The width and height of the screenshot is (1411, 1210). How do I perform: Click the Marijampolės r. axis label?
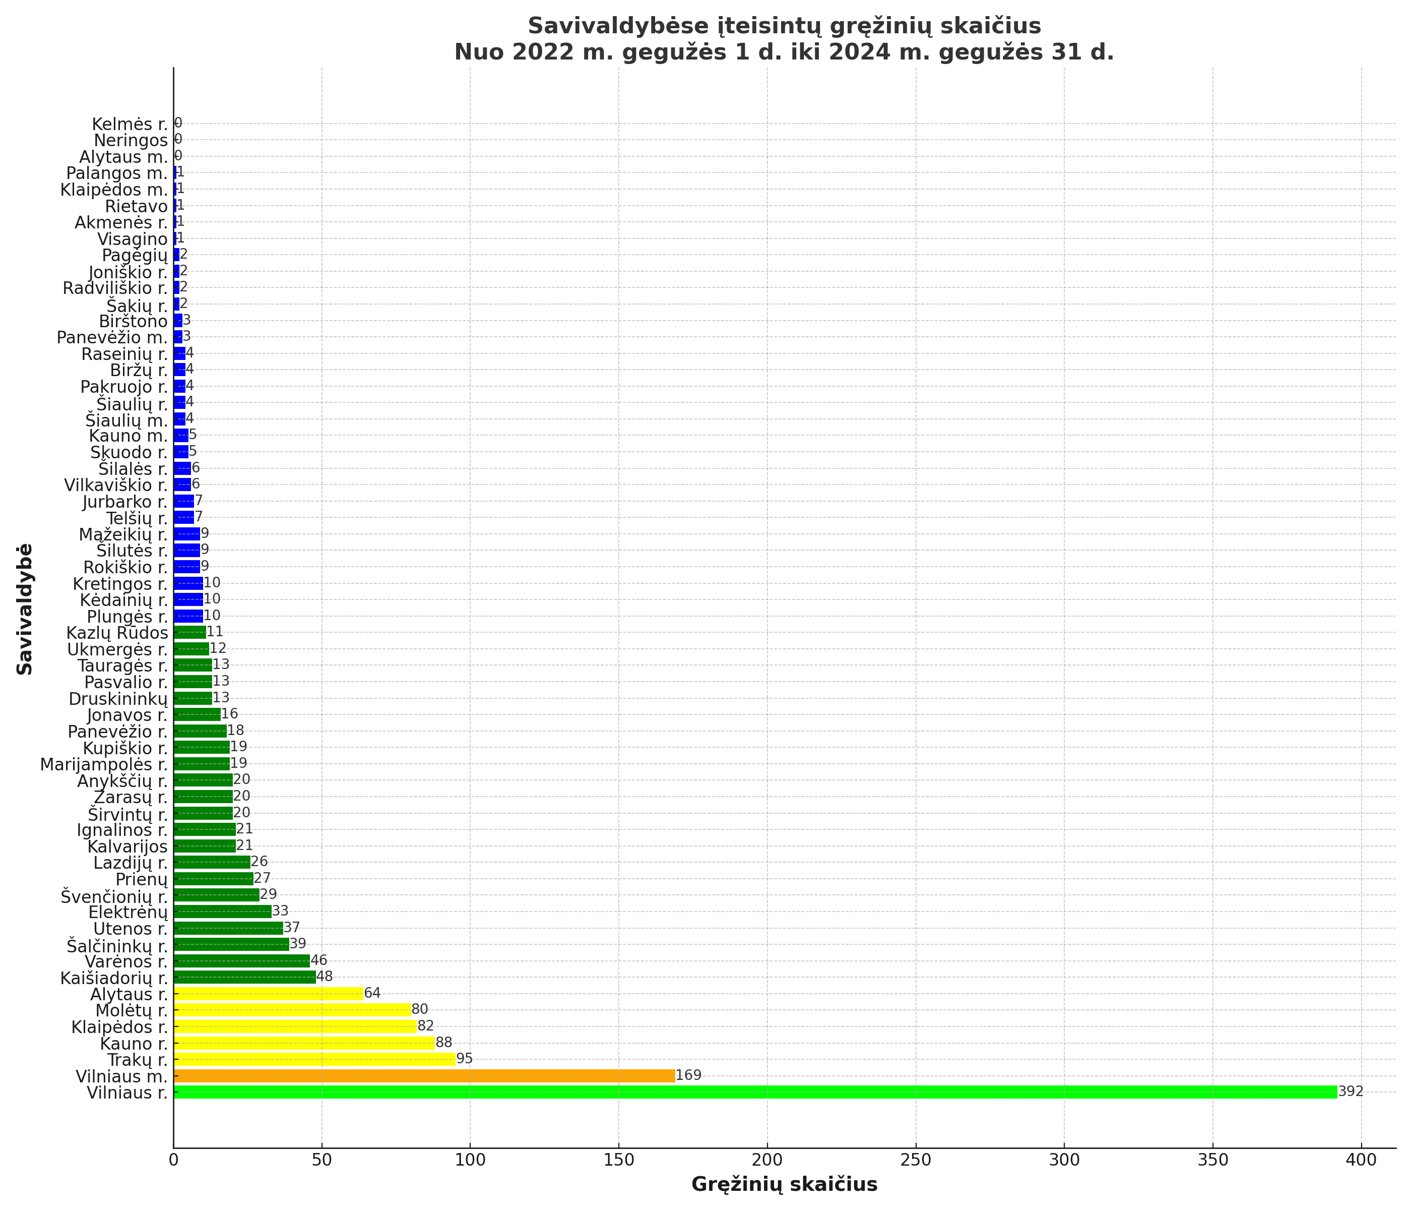pos(104,764)
